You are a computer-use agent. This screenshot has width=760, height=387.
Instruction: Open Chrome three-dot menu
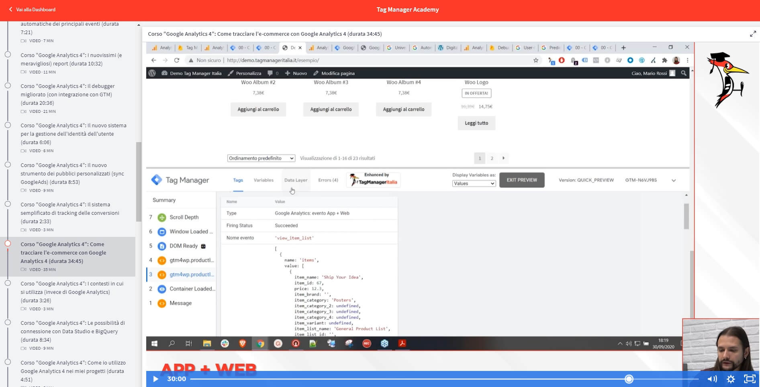coord(687,60)
